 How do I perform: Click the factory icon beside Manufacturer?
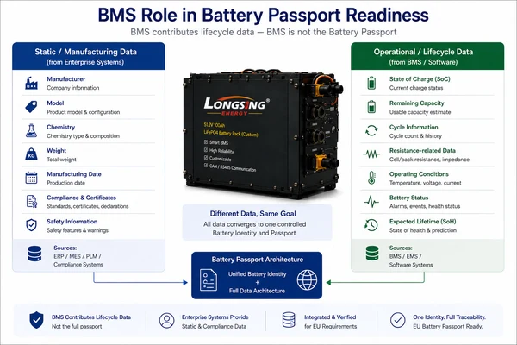point(31,83)
